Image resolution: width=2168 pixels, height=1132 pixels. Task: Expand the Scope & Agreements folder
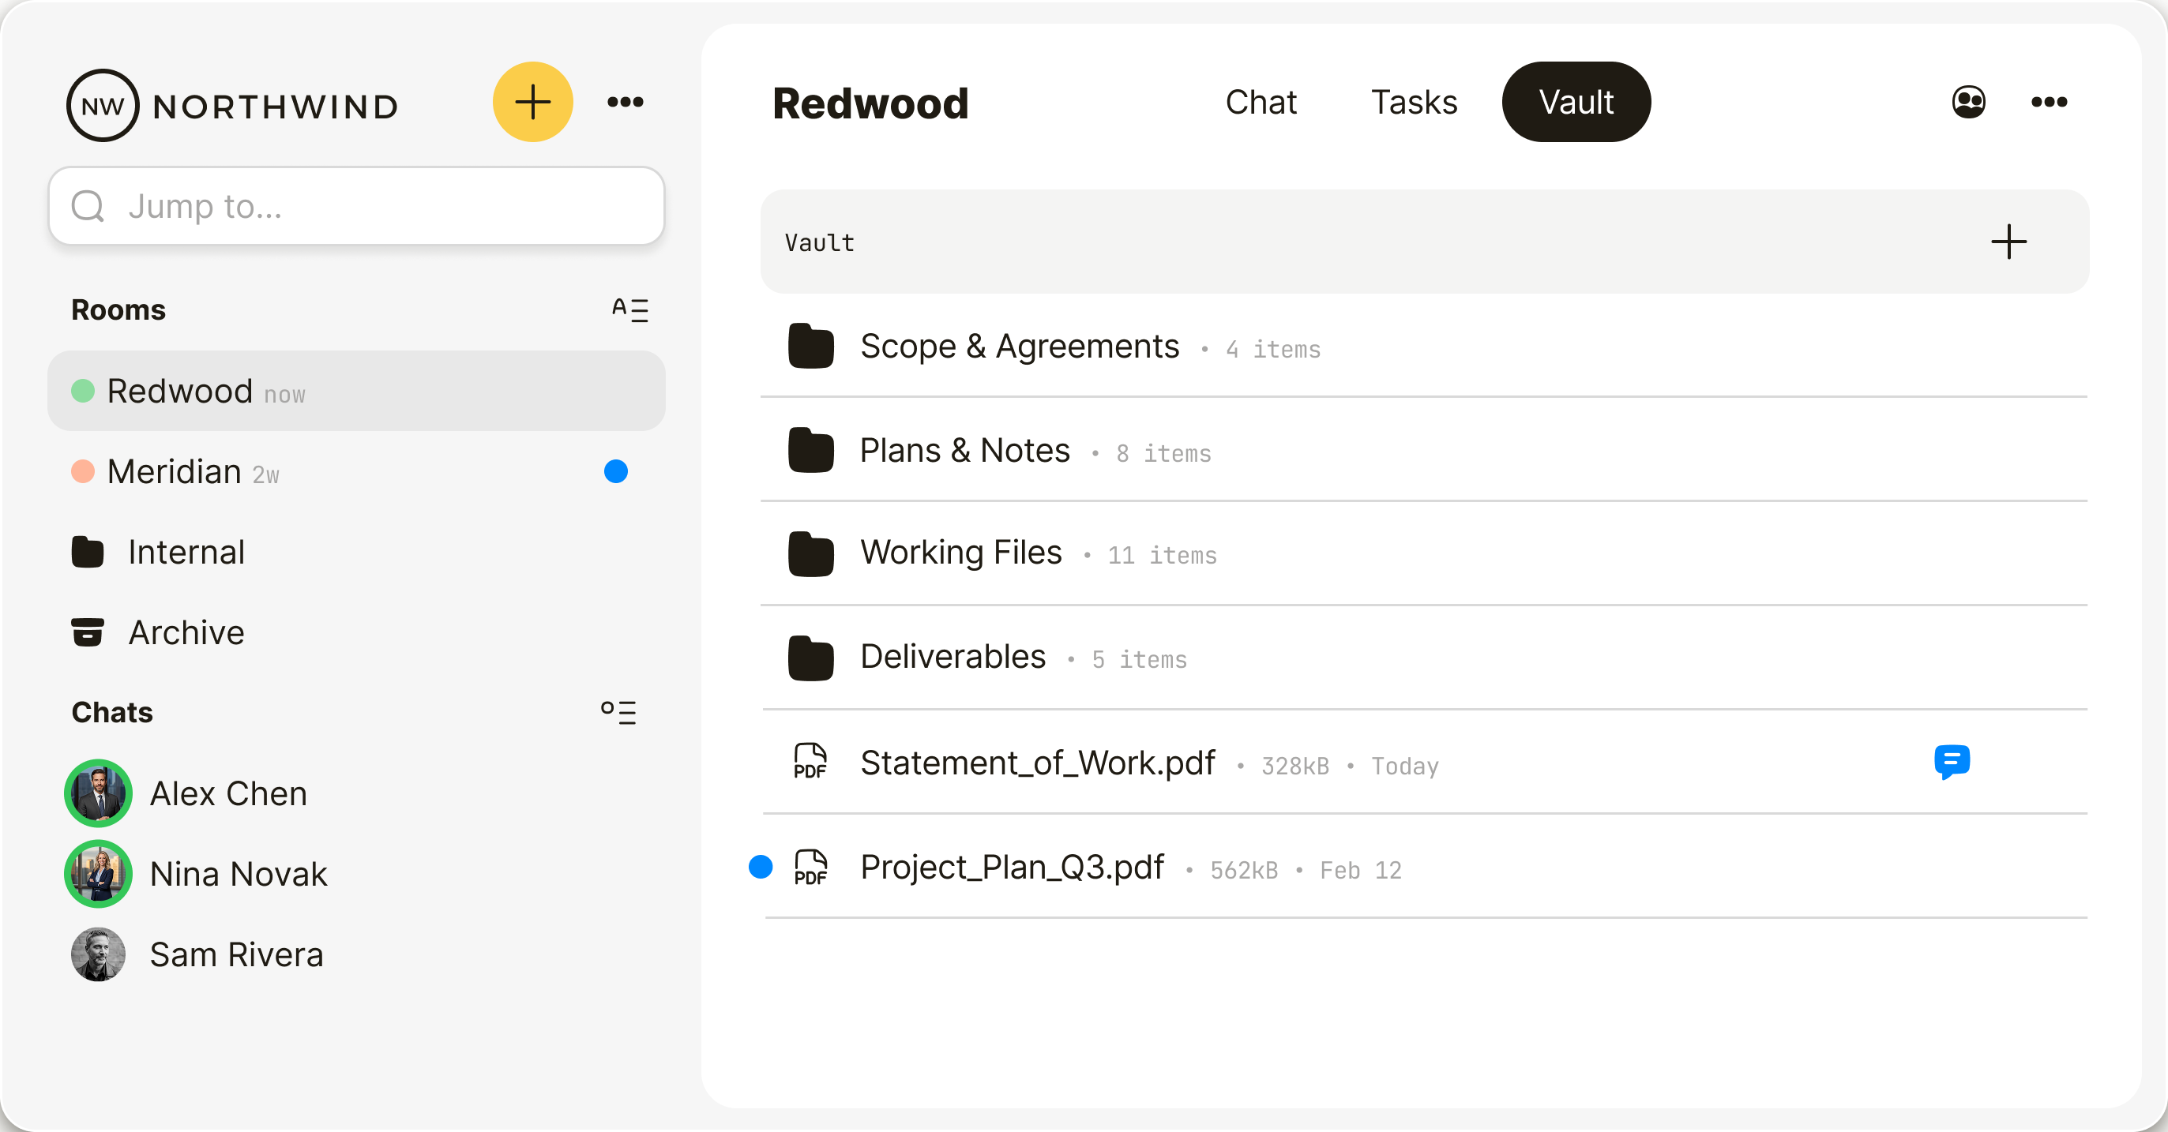(1018, 347)
